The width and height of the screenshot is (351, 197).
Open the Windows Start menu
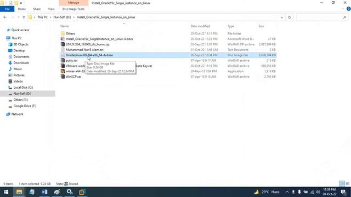point(6,192)
